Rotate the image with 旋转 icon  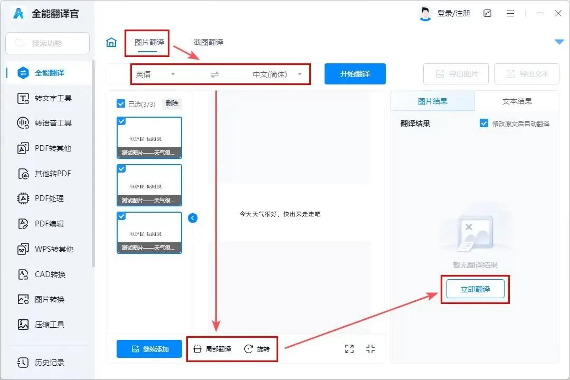[x=249, y=349]
